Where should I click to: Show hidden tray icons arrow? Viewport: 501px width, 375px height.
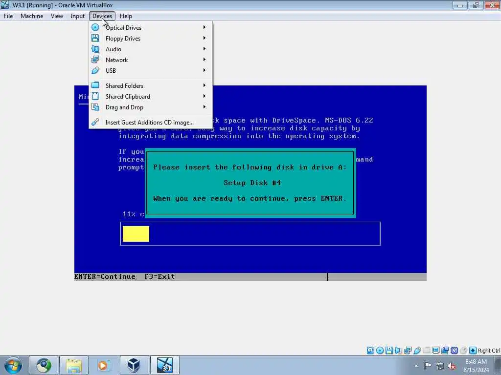pyautogui.click(x=416, y=366)
